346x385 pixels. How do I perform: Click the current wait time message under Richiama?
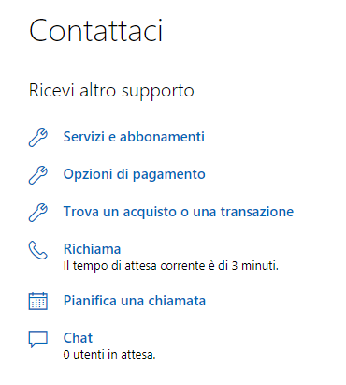[x=171, y=266]
